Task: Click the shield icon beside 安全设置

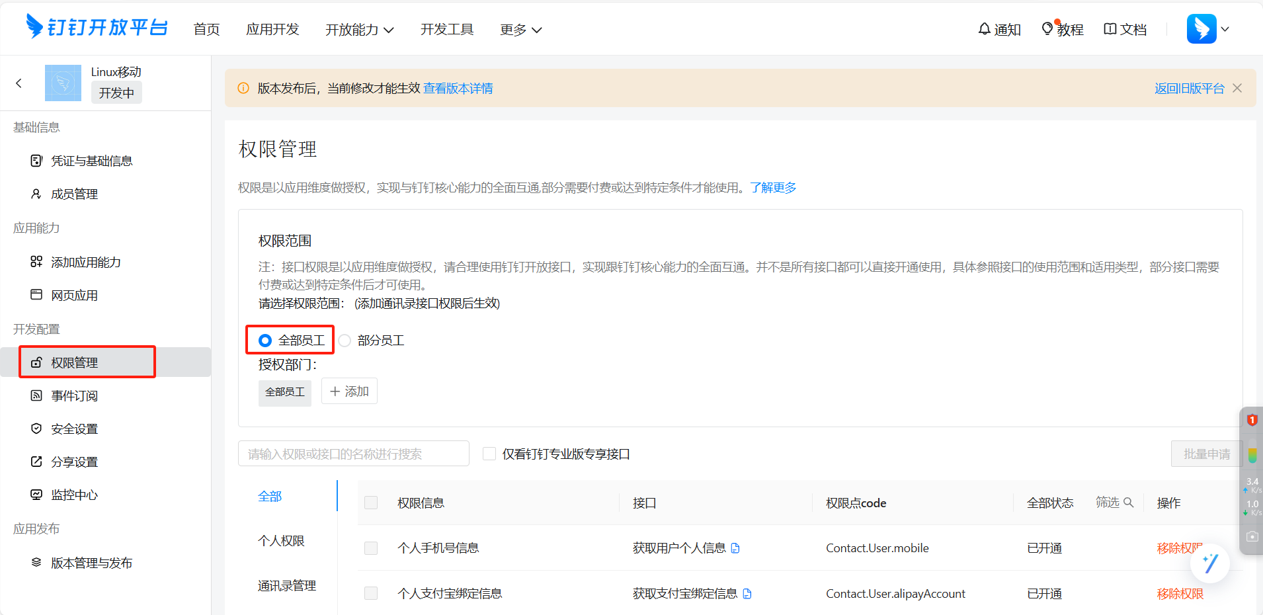Action: click(x=36, y=429)
